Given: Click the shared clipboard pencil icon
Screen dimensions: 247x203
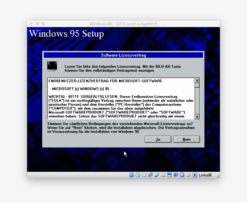Looking at the screenshot, I should coord(157,175).
